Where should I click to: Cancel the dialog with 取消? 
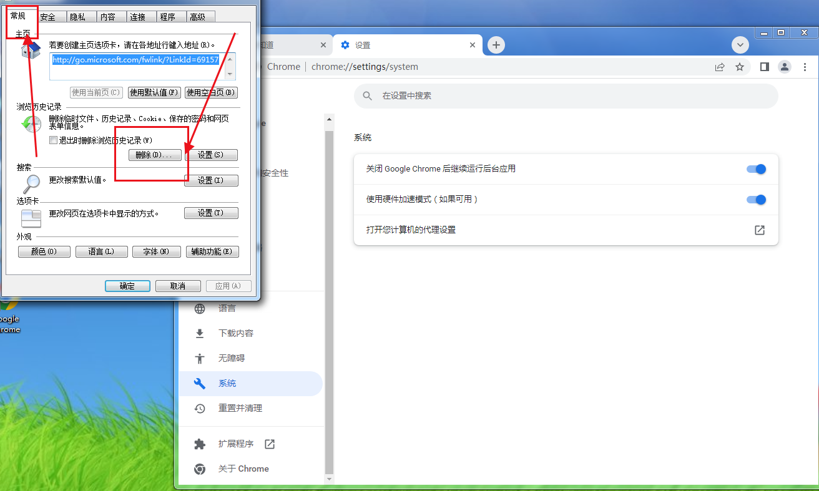[x=178, y=286]
